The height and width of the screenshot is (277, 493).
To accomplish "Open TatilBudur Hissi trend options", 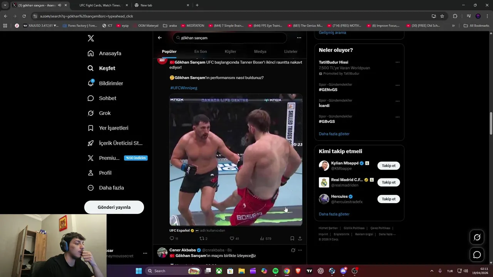I will point(397,62).
